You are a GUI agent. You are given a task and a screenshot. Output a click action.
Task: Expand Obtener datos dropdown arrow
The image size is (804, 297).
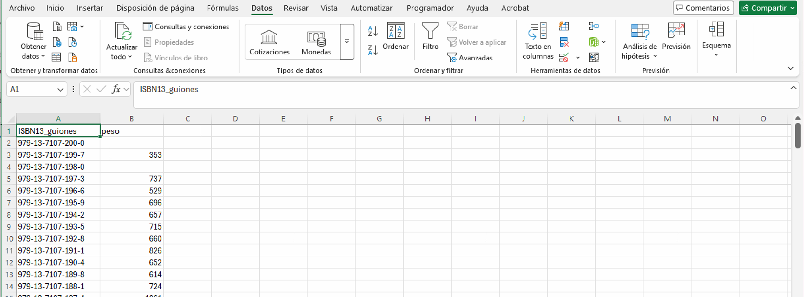pos(43,56)
